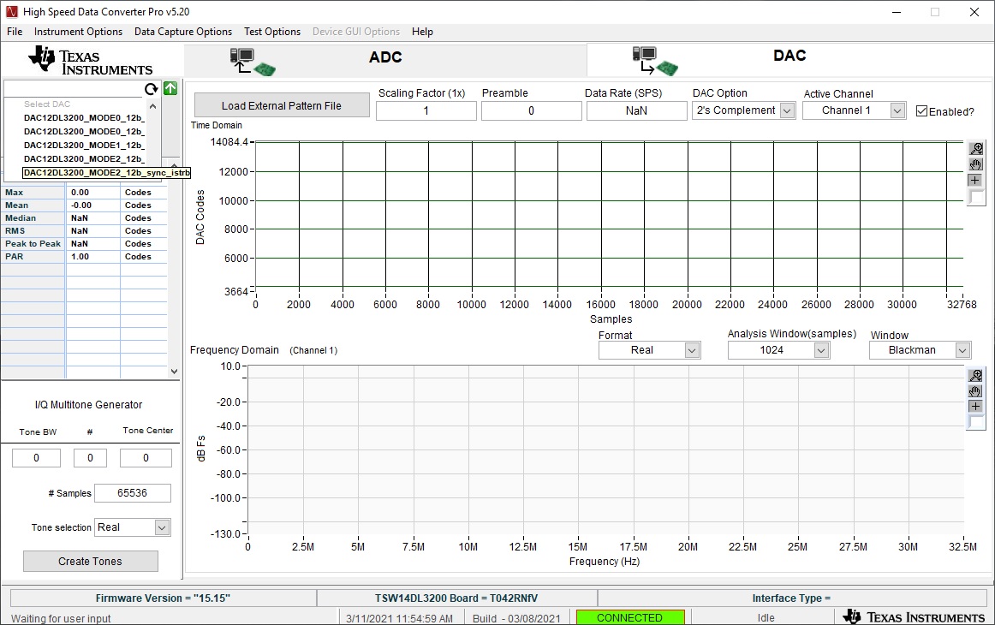The width and height of the screenshot is (995, 625).
Task: Select the crosshair cursor tool on frequency domain graph
Action: coord(975,406)
